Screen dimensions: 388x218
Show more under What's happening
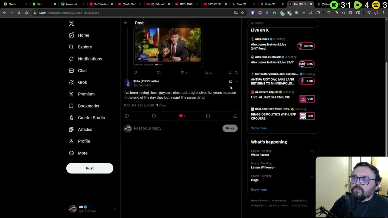[x=259, y=190]
